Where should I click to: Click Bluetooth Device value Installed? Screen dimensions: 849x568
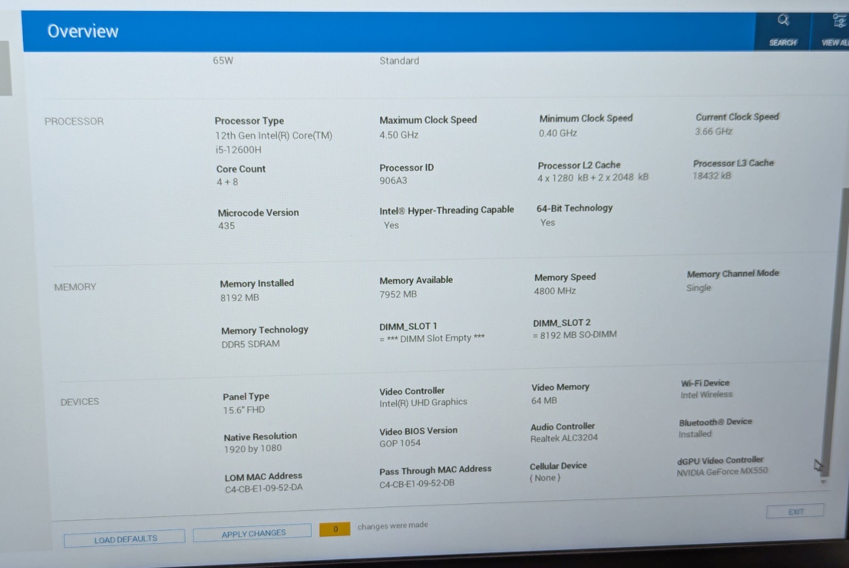coord(695,434)
